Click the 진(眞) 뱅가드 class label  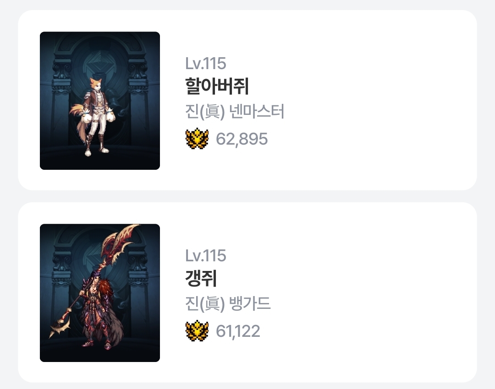(x=228, y=303)
